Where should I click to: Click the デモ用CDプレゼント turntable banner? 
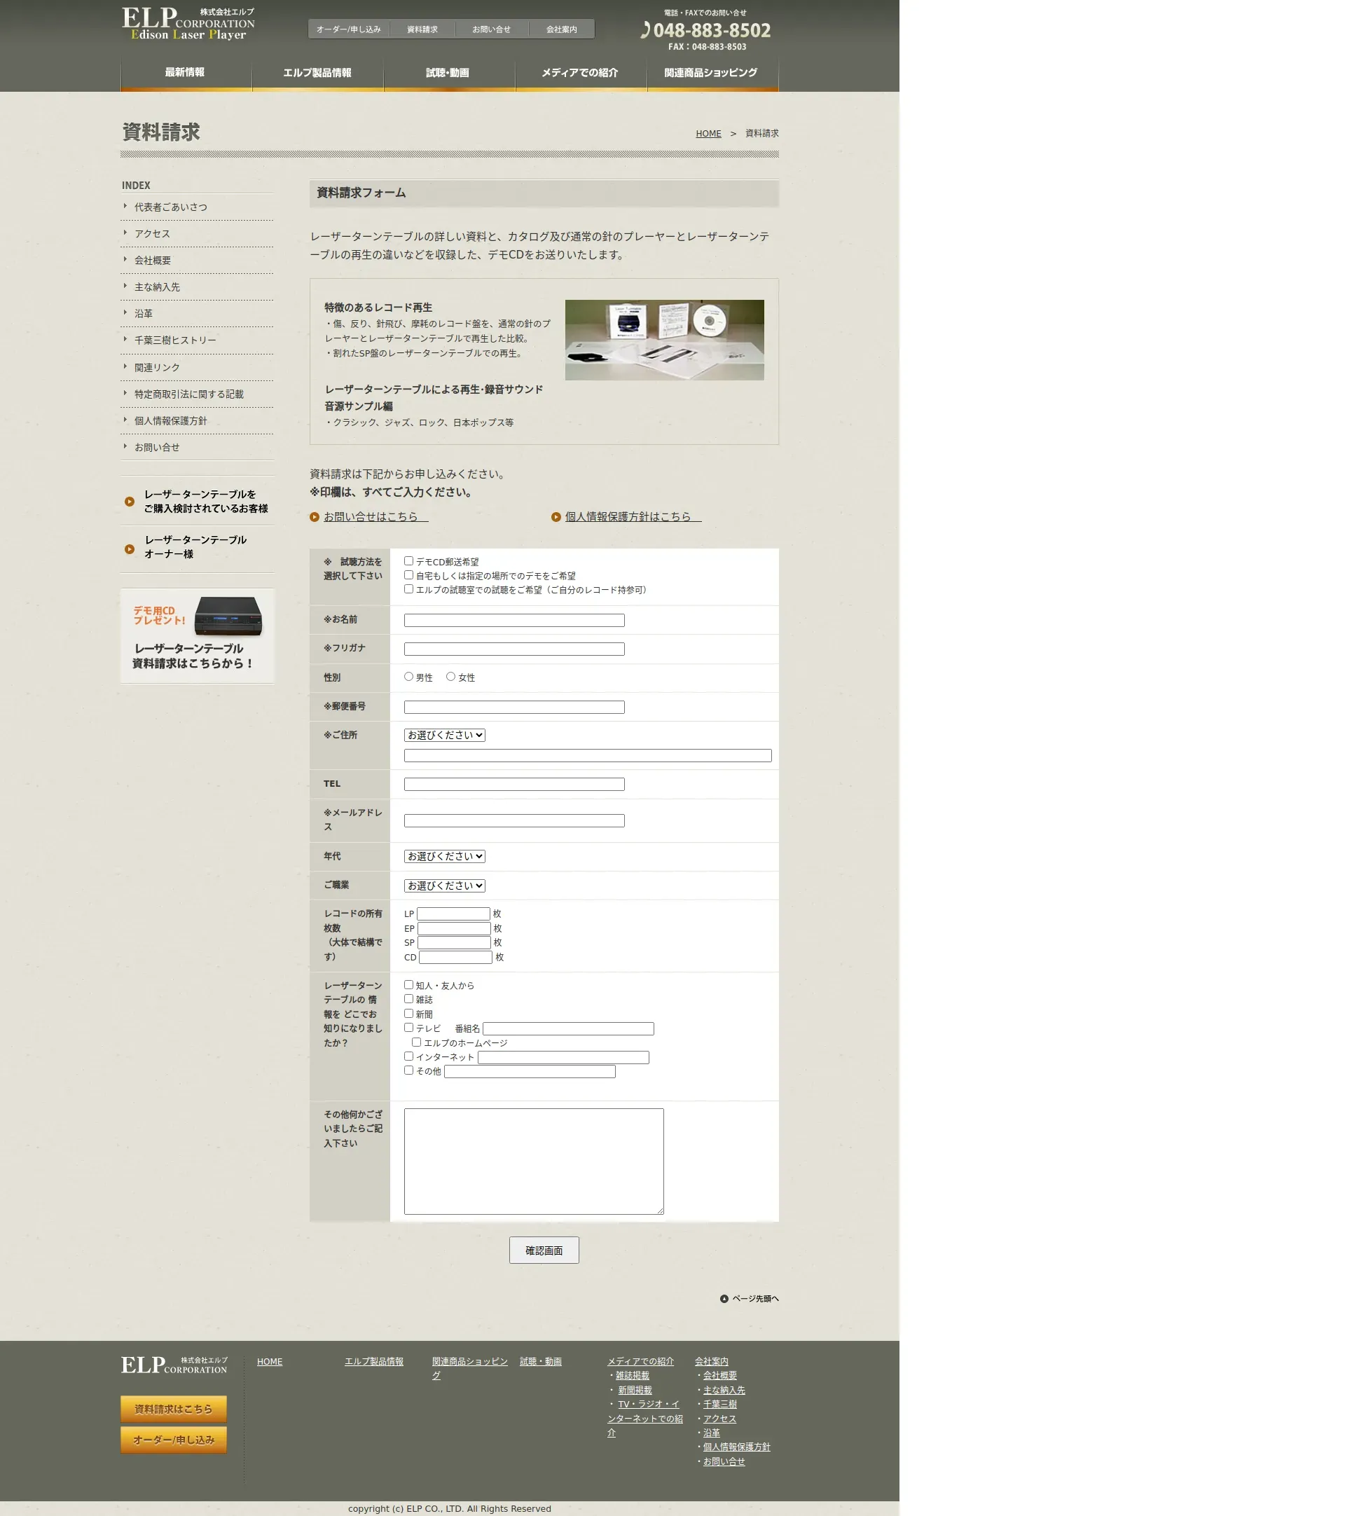tap(198, 635)
